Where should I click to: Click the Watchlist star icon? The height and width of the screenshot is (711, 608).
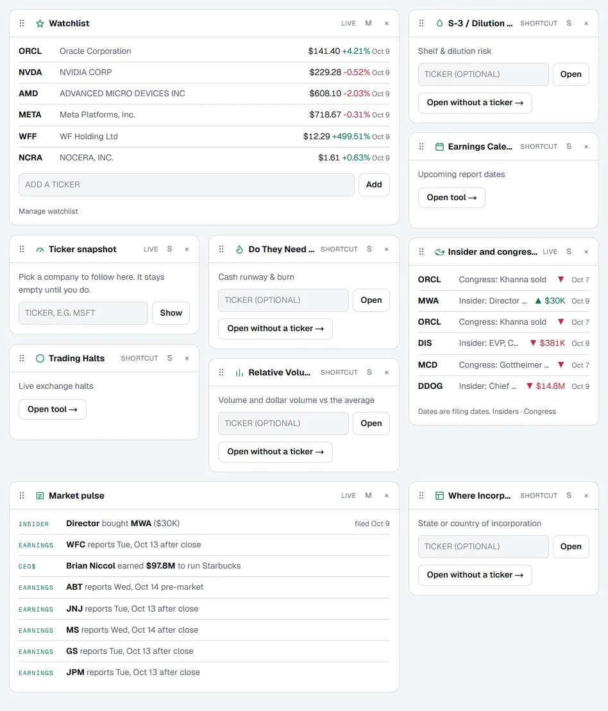click(x=40, y=24)
